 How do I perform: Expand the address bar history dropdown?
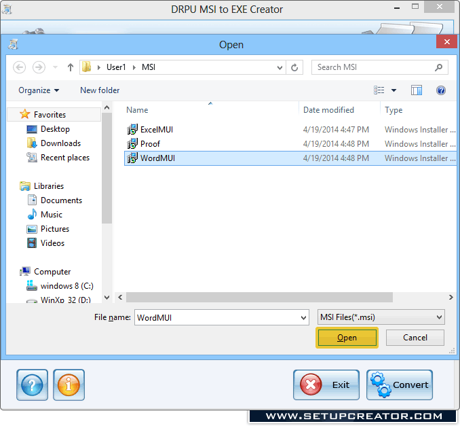click(x=280, y=67)
